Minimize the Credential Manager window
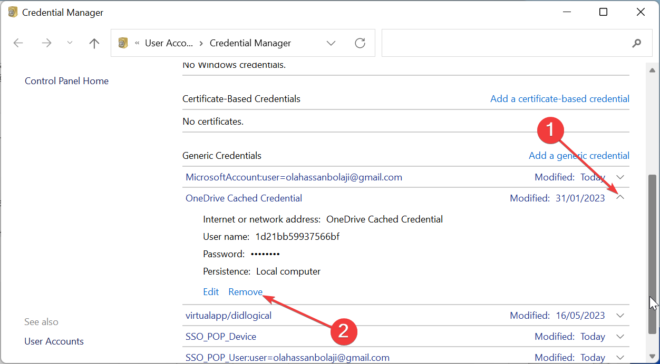This screenshot has width=660, height=364. 567,12
